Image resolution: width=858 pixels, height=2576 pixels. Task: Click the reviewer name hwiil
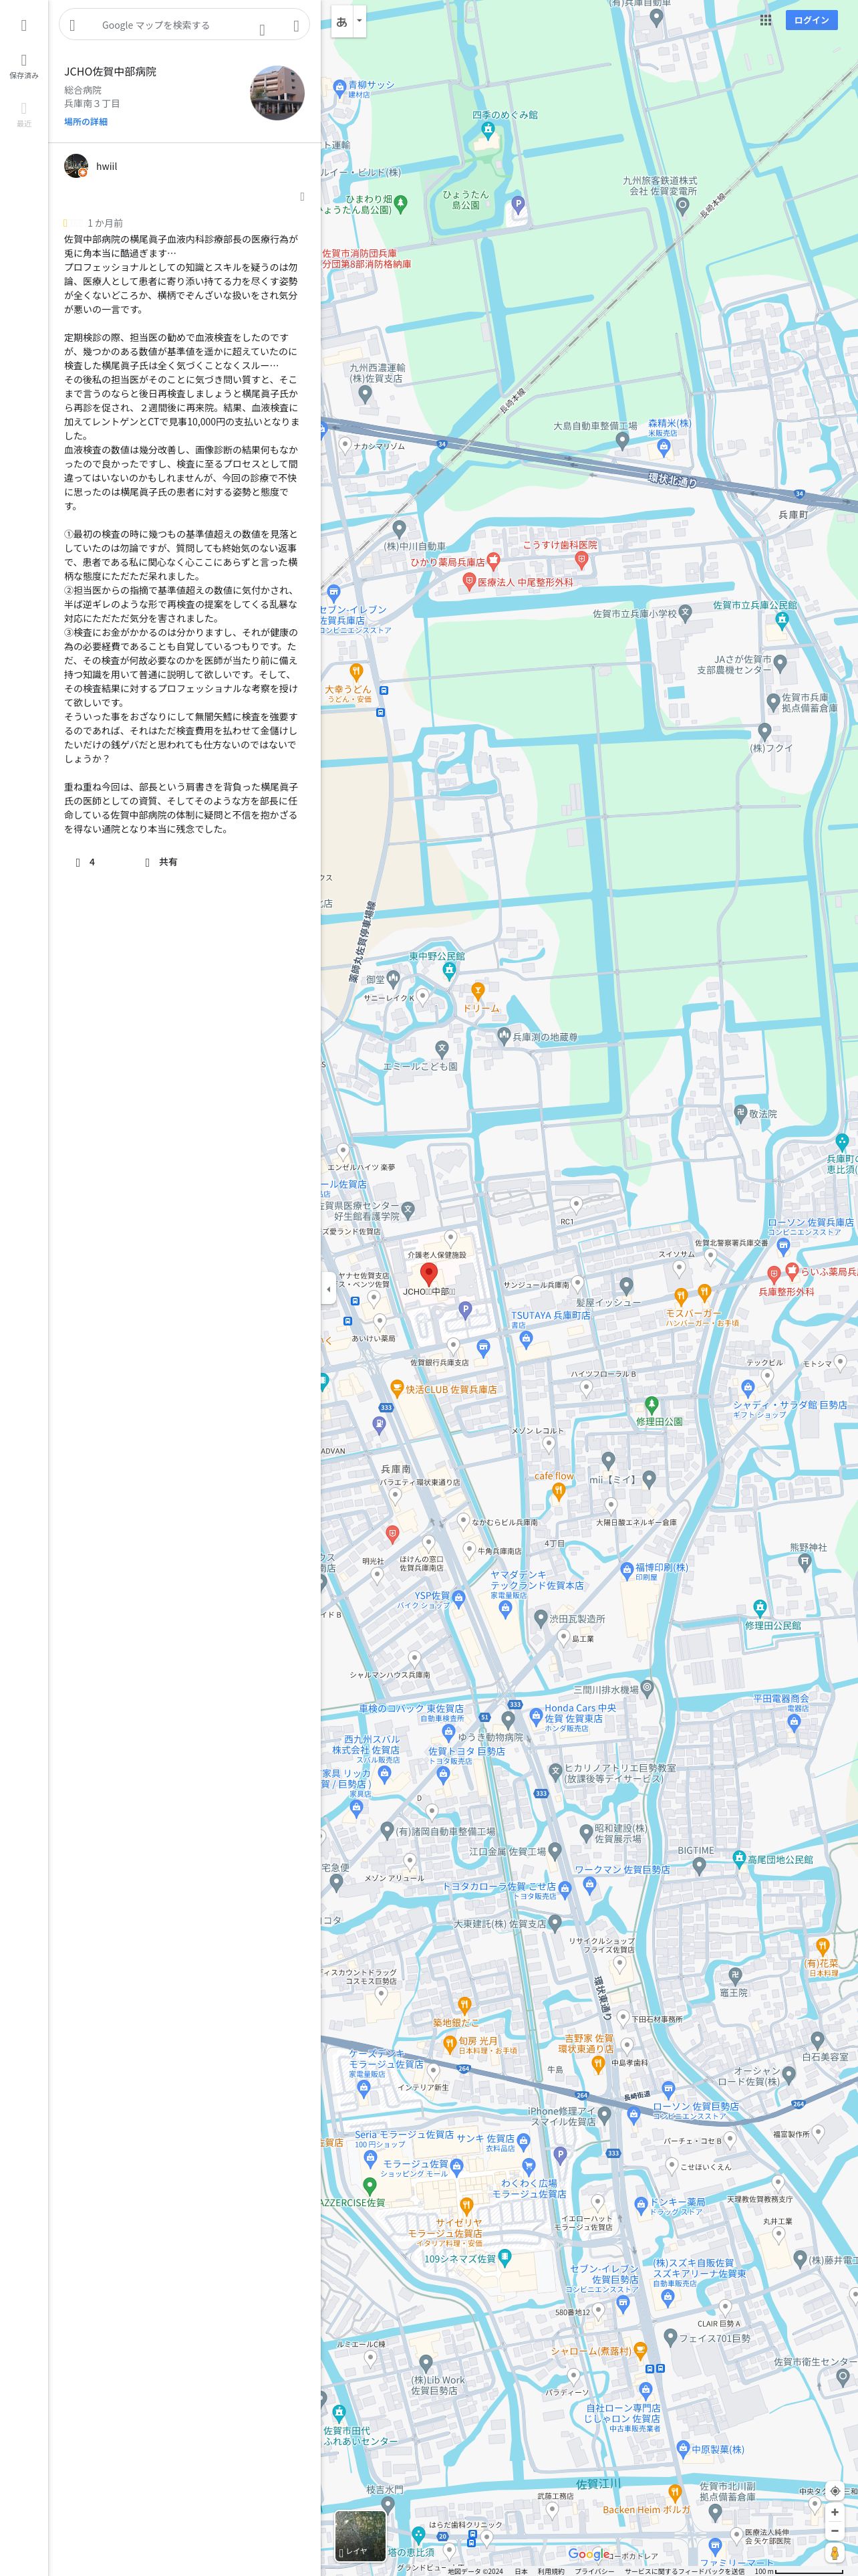(106, 166)
